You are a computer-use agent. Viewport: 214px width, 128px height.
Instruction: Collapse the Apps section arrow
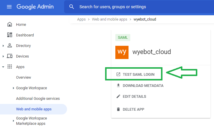[x=3, y=67]
